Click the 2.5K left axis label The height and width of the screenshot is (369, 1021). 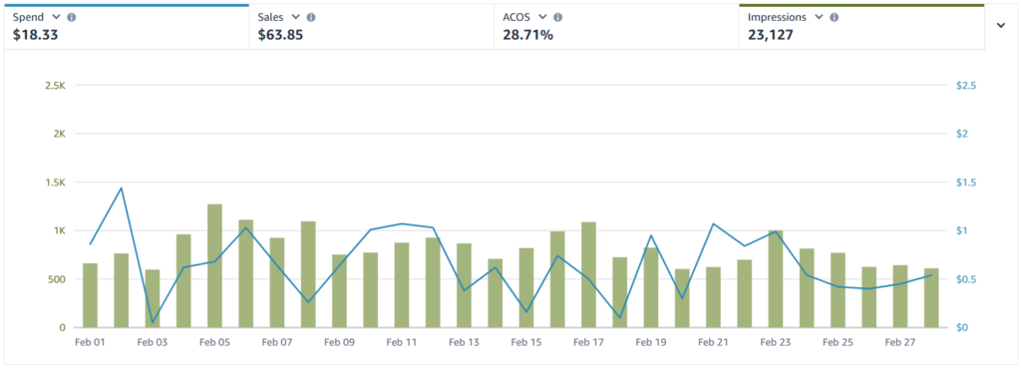pos(56,86)
